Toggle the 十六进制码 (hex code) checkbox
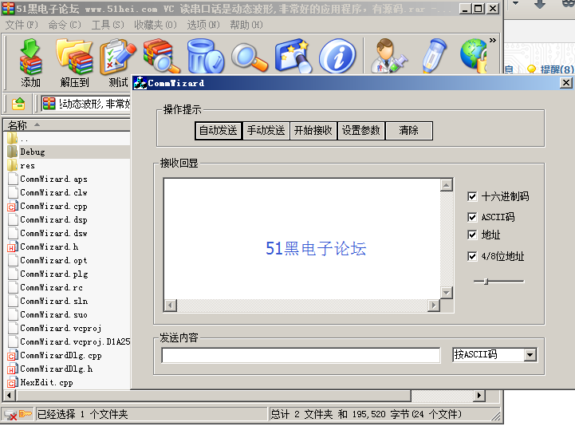575x434 pixels. coord(472,196)
